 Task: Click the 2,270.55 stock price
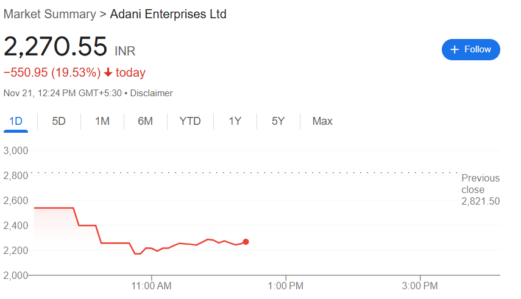coord(56,47)
